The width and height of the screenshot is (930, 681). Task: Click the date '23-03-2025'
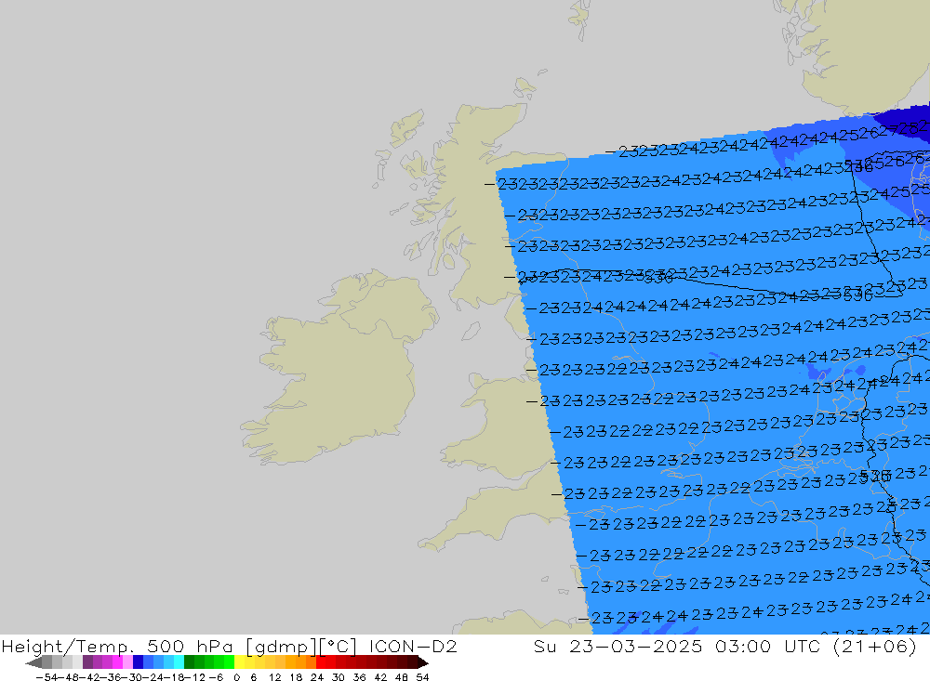(x=636, y=647)
